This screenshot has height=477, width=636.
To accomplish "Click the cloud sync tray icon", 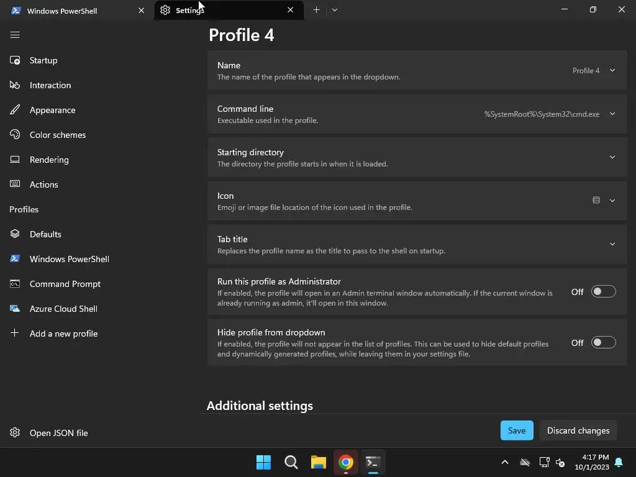I will 525,462.
